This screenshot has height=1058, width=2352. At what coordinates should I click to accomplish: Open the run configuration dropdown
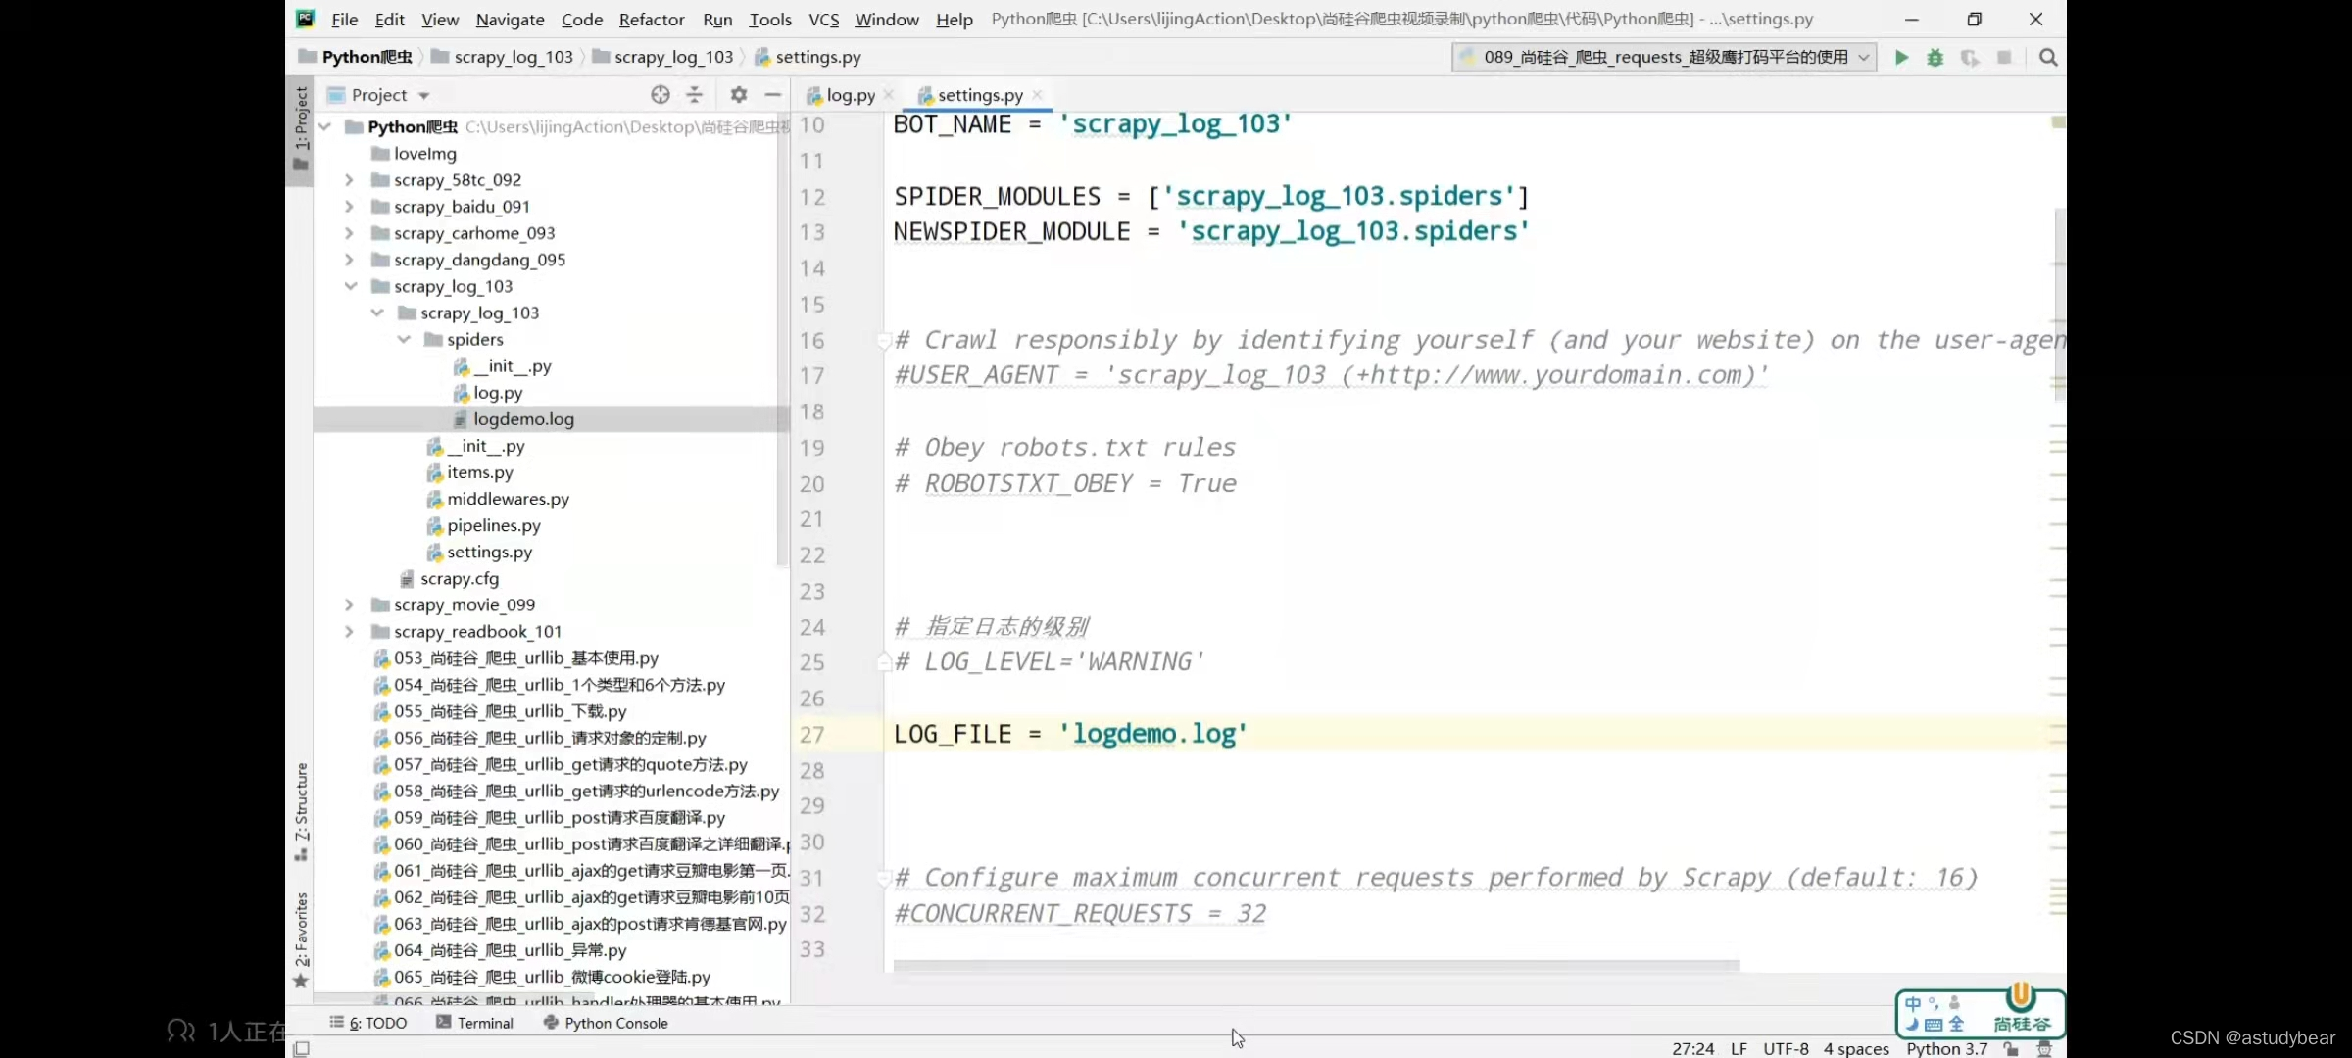(x=1664, y=58)
